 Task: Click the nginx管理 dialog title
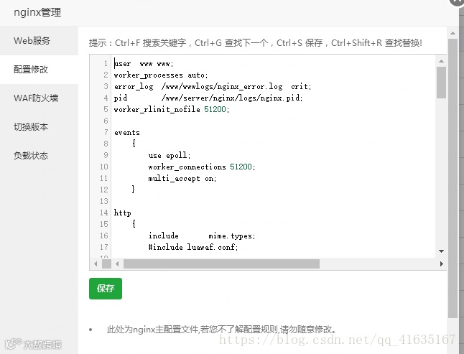pos(37,12)
